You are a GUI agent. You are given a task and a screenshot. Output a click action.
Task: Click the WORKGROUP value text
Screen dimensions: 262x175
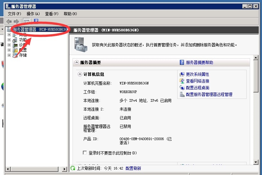pos(128,92)
